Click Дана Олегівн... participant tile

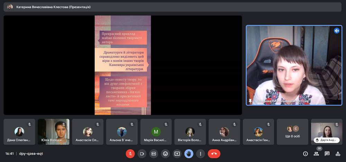[x=19, y=132]
